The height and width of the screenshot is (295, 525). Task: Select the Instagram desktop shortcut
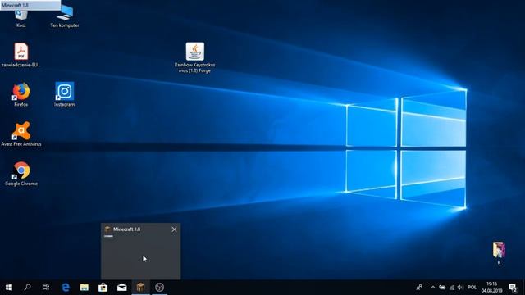click(x=65, y=95)
